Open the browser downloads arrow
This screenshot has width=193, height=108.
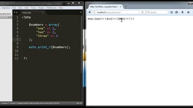point(182,12)
